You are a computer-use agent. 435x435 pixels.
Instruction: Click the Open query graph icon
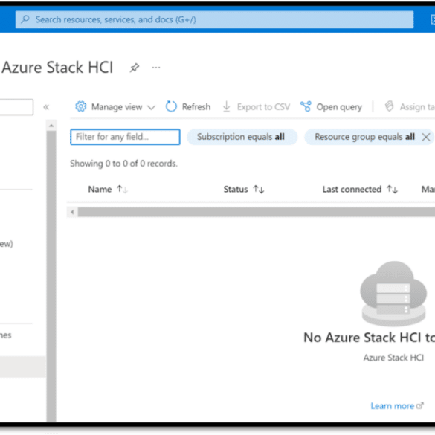pos(306,106)
